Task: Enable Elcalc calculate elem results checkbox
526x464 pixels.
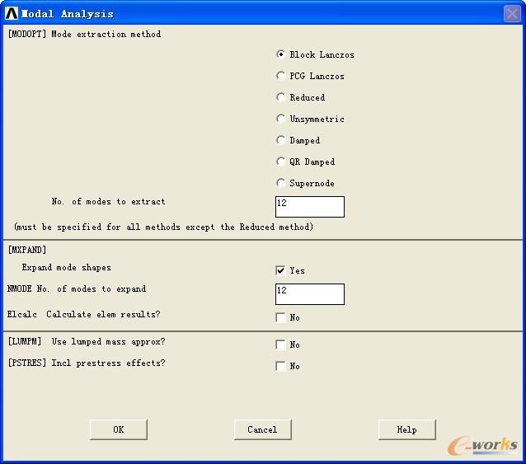Action: tap(281, 317)
